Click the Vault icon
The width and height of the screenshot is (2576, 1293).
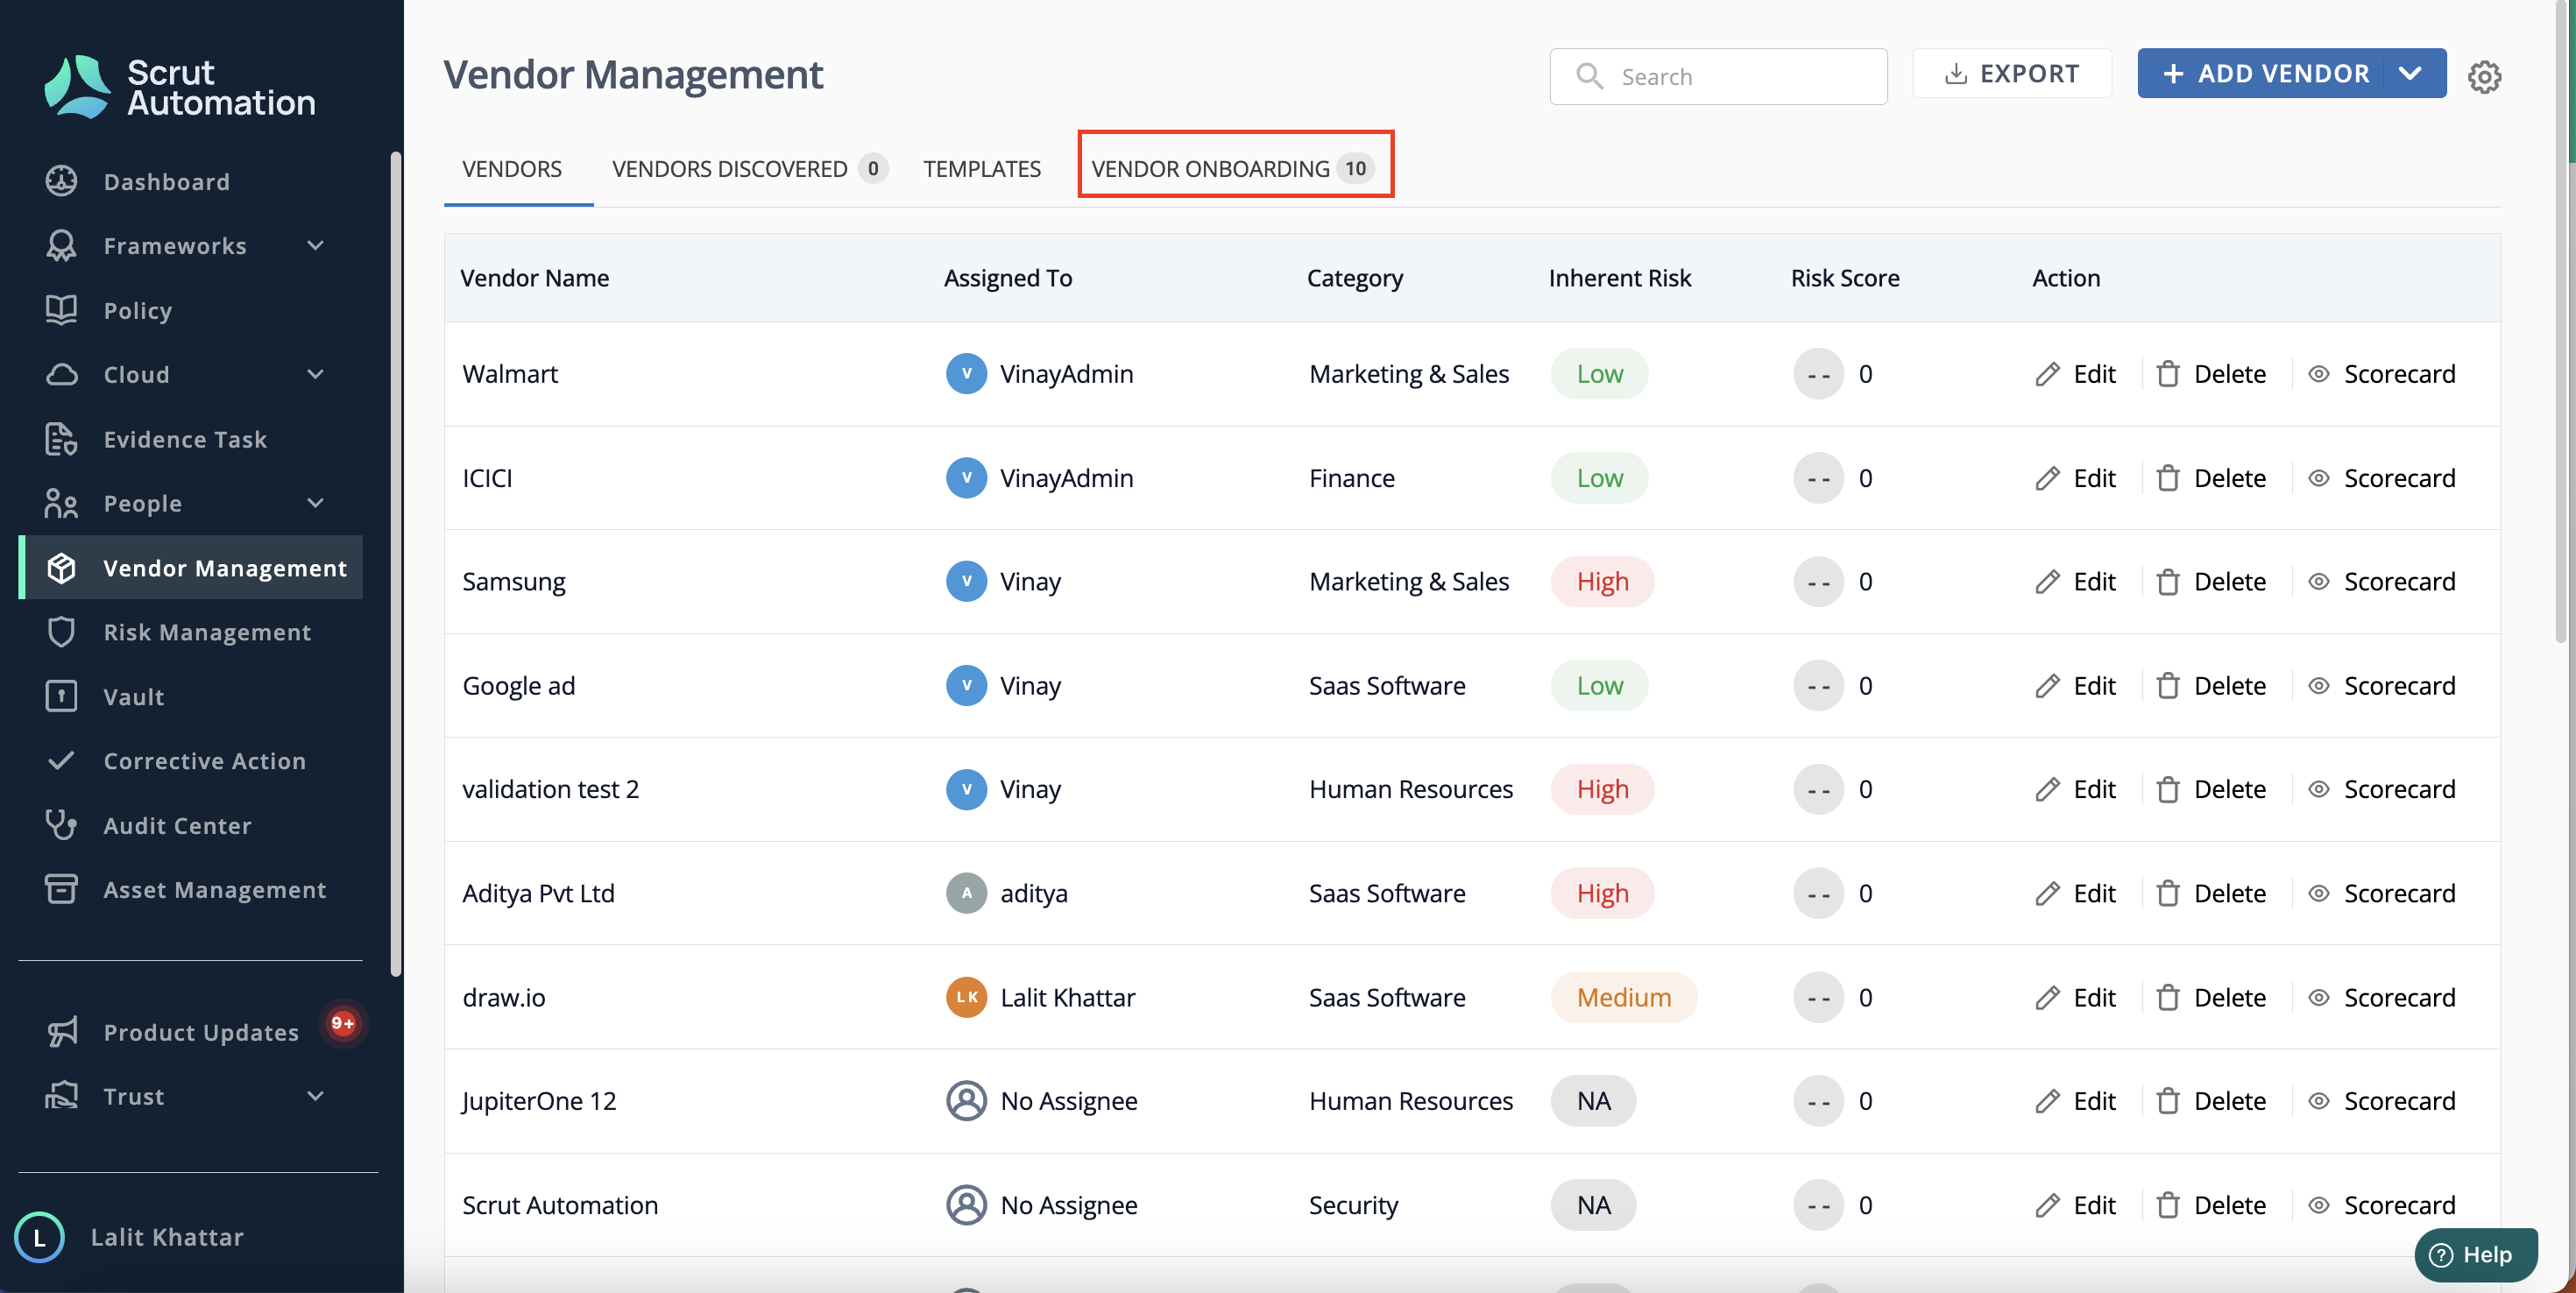pyautogui.click(x=61, y=696)
